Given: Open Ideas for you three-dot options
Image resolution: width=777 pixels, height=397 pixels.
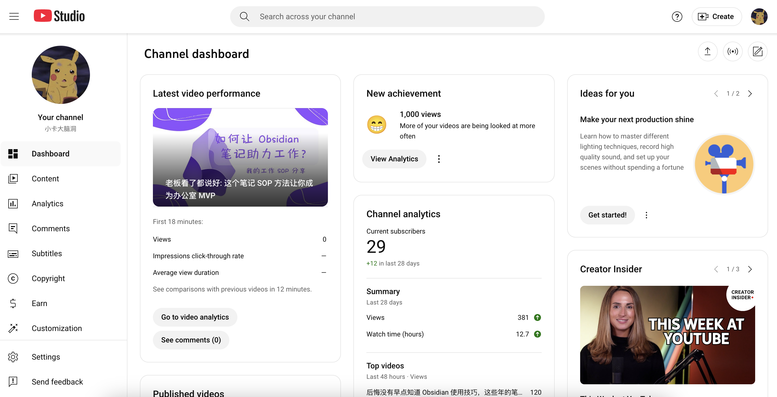Looking at the screenshot, I should pyautogui.click(x=646, y=215).
